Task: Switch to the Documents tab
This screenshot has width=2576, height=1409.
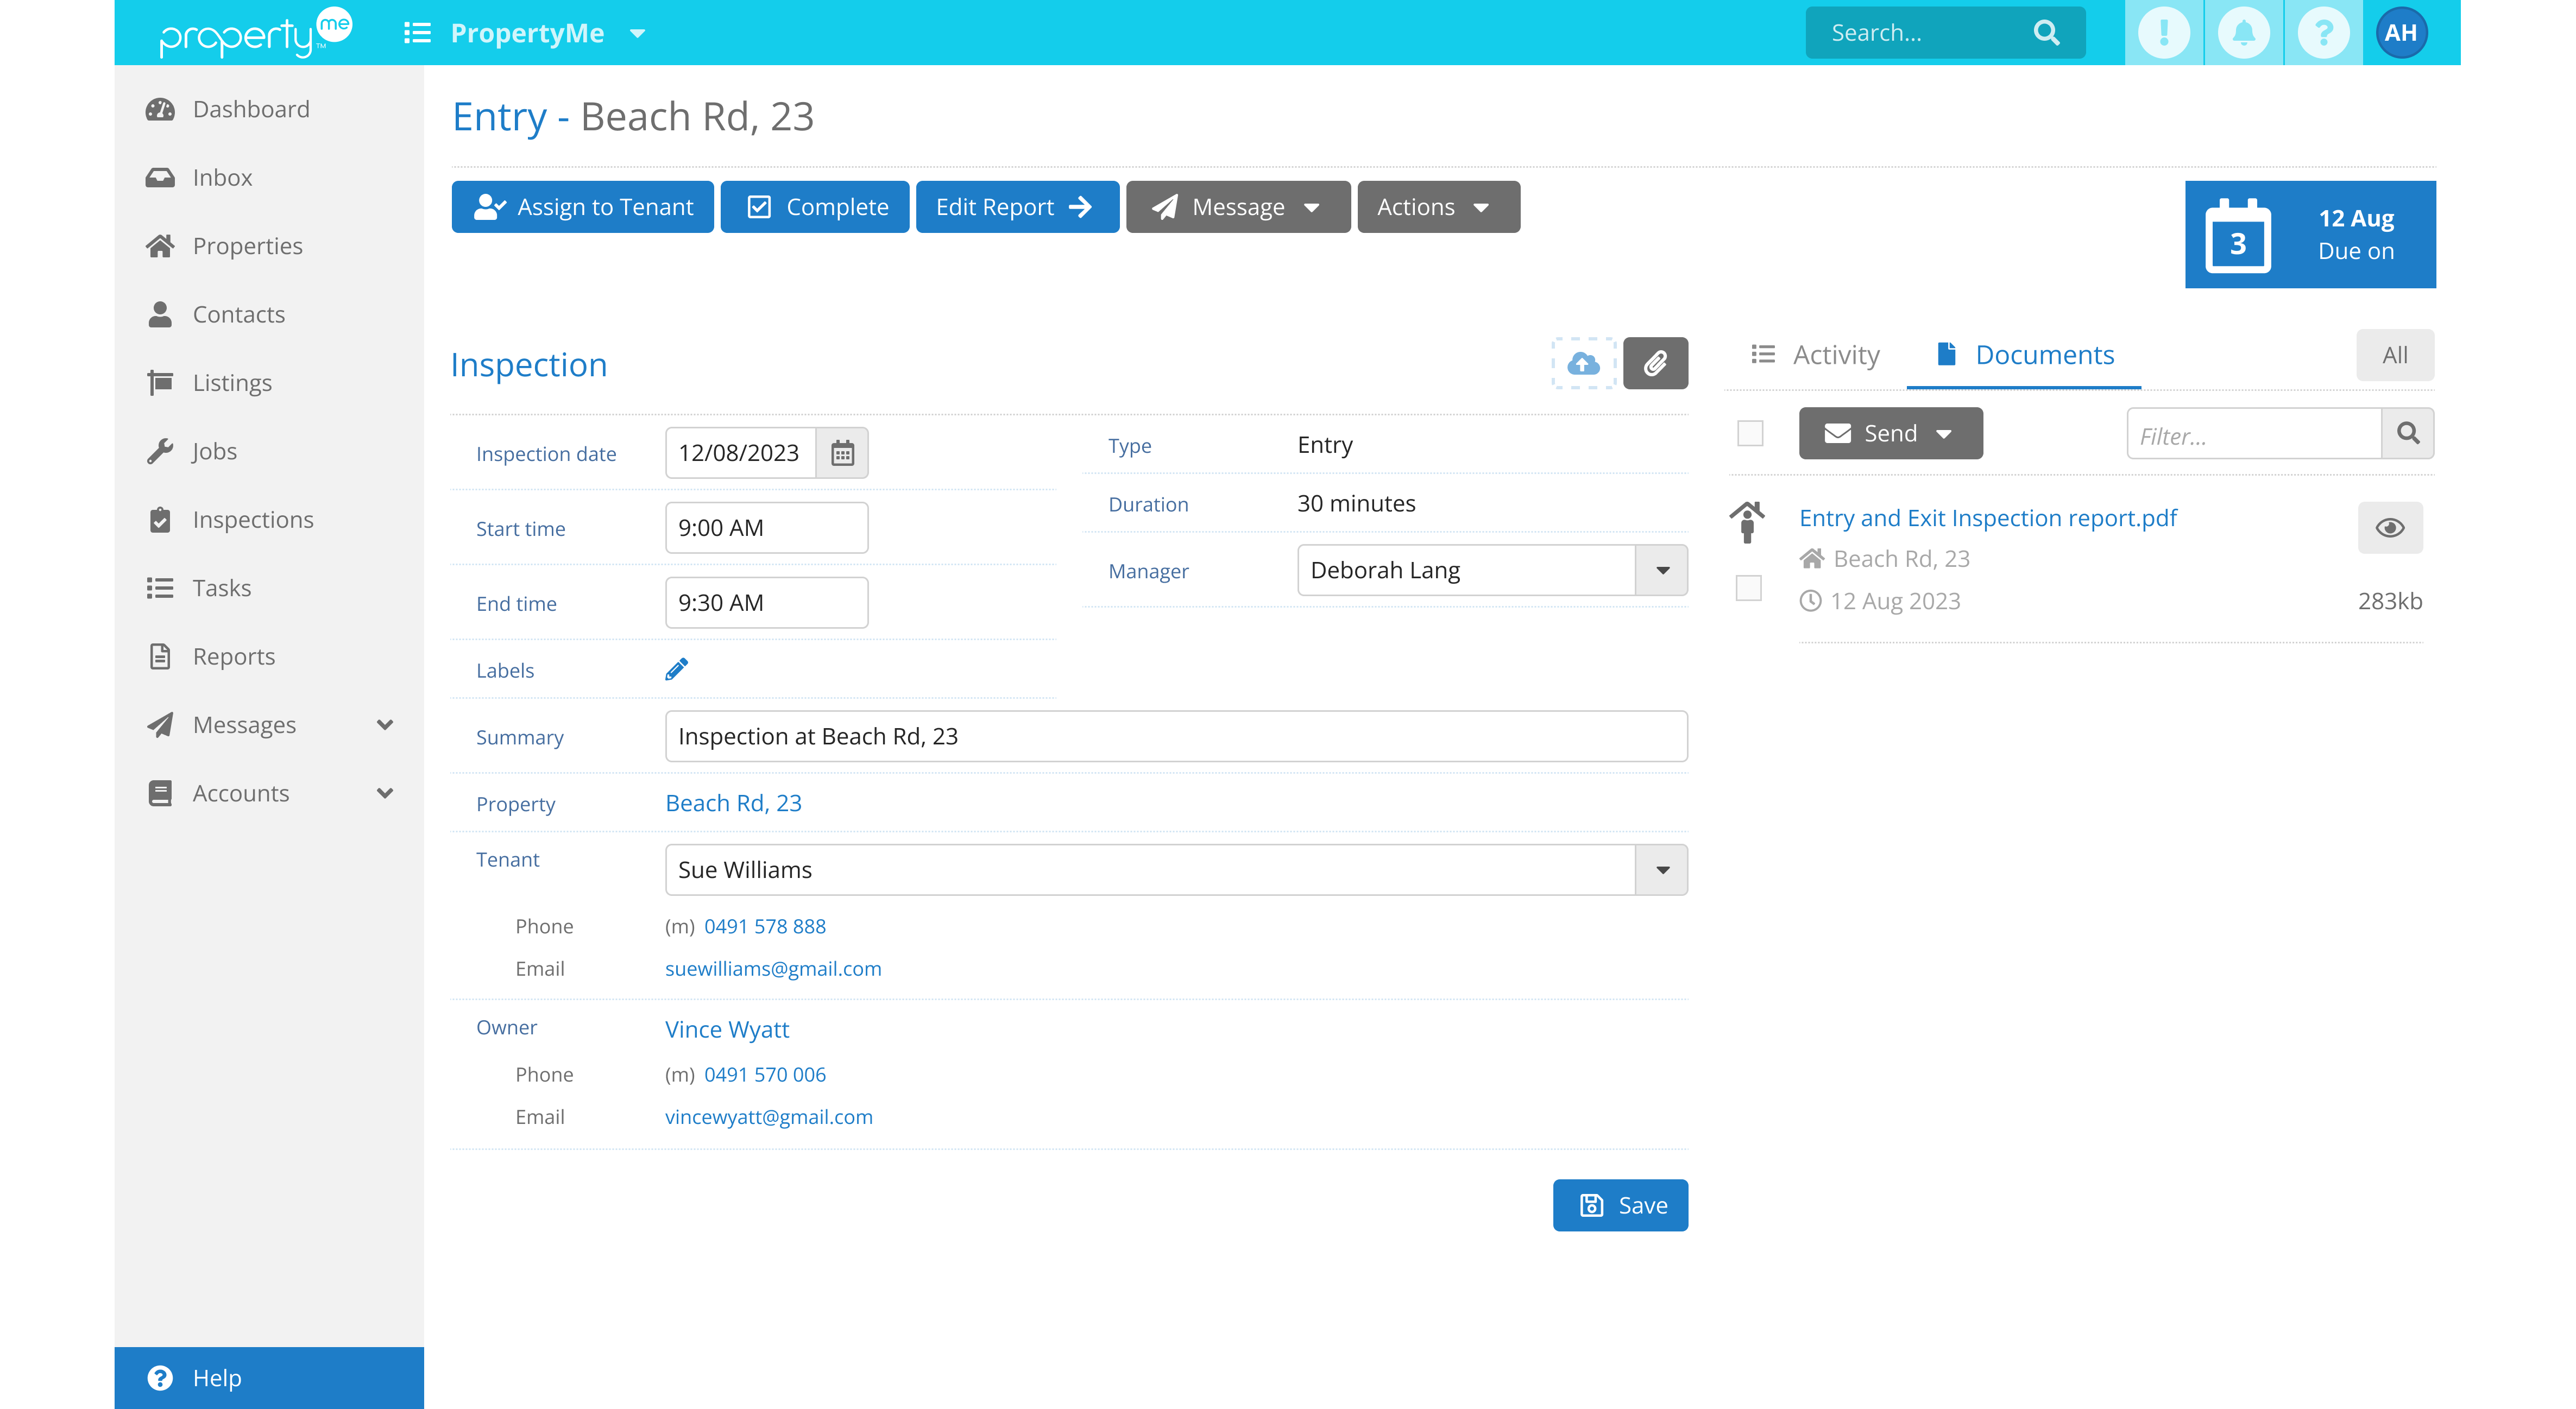Action: pyautogui.click(x=2025, y=354)
